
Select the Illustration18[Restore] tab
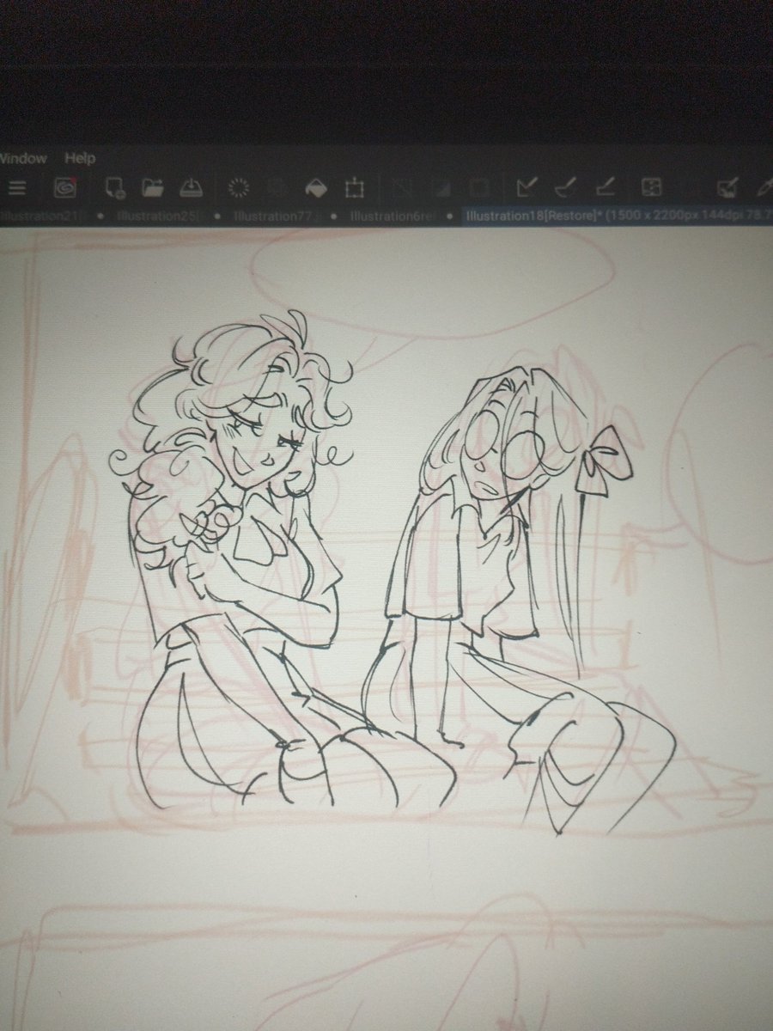617,216
